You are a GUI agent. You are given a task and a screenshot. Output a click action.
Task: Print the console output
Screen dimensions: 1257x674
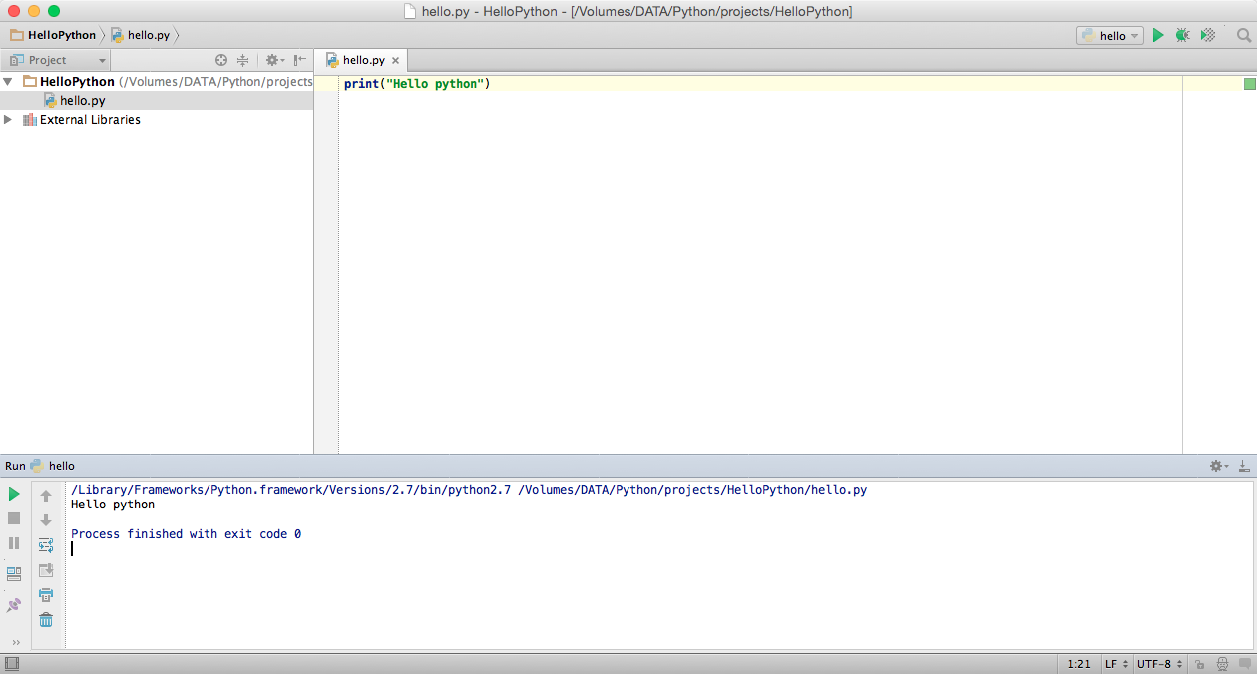pyautogui.click(x=46, y=595)
